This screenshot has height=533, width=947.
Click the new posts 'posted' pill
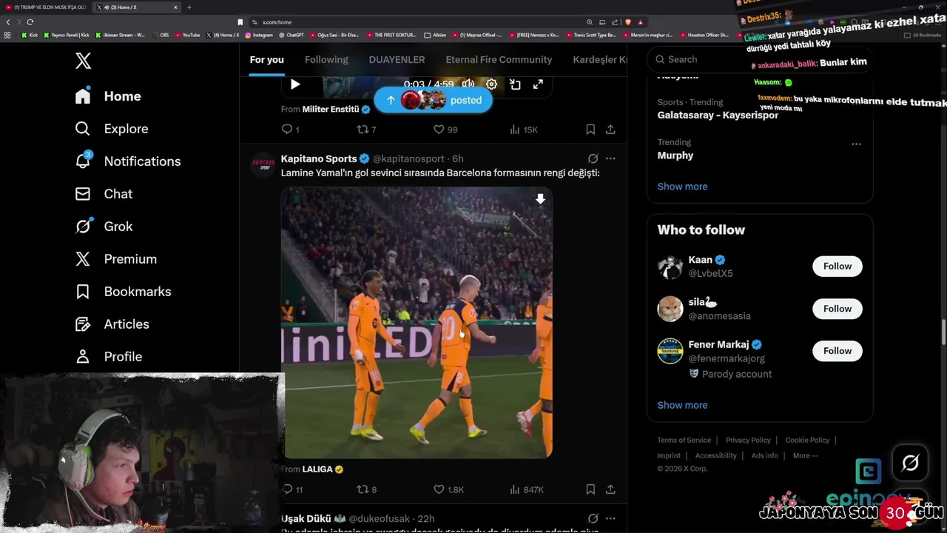[x=433, y=100]
